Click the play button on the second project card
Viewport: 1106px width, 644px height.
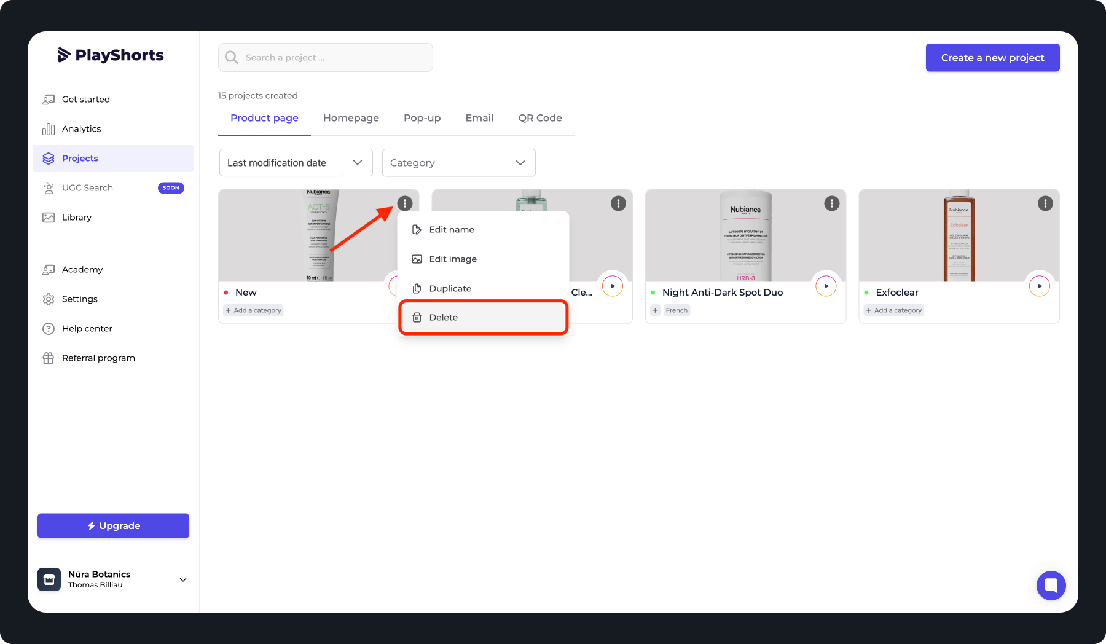click(x=613, y=286)
